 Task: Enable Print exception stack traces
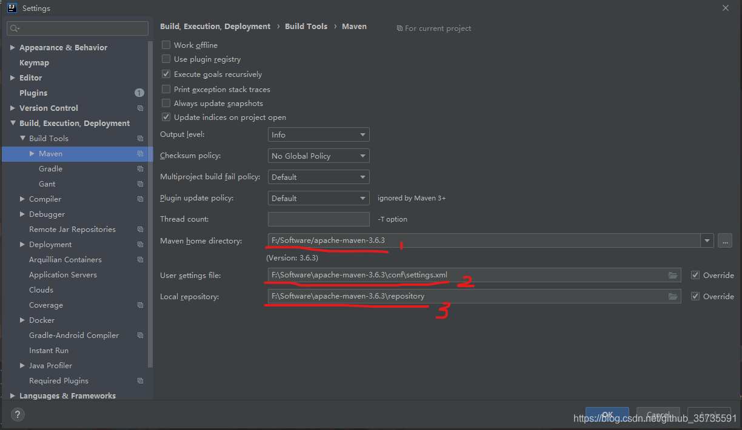click(166, 89)
